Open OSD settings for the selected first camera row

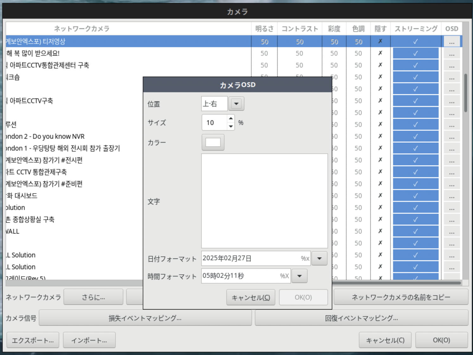click(451, 42)
